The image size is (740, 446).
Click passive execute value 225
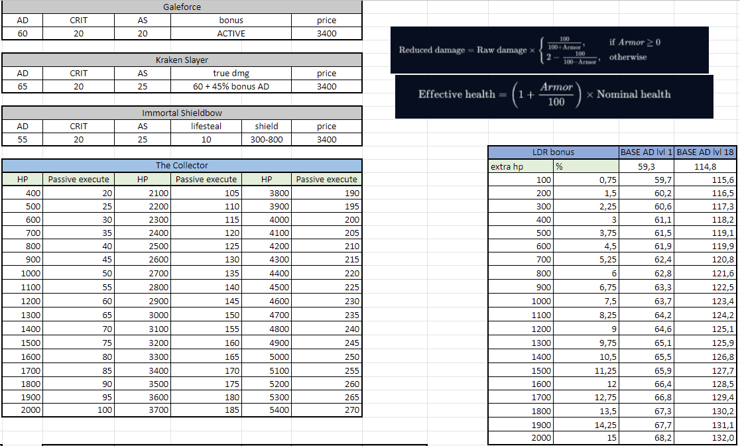click(x=326, y=287)
